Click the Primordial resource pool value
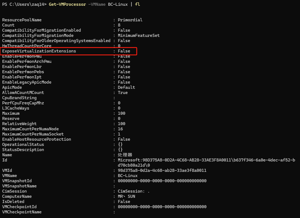 tap(130, 20)
